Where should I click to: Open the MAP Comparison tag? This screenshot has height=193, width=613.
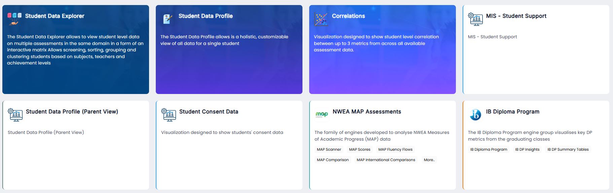point(333,160)
